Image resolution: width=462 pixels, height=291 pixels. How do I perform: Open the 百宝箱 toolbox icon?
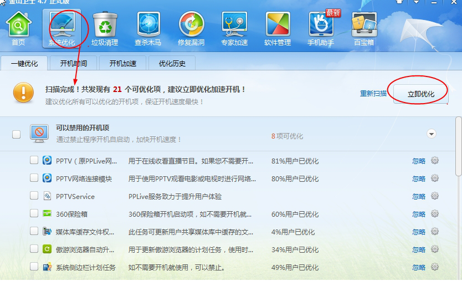tap(364, 28)
